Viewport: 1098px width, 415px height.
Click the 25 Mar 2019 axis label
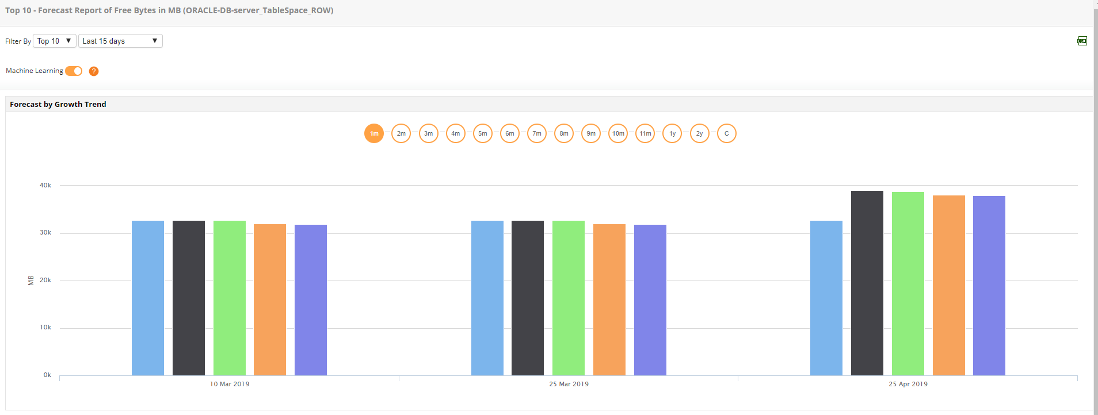[569, 384]
